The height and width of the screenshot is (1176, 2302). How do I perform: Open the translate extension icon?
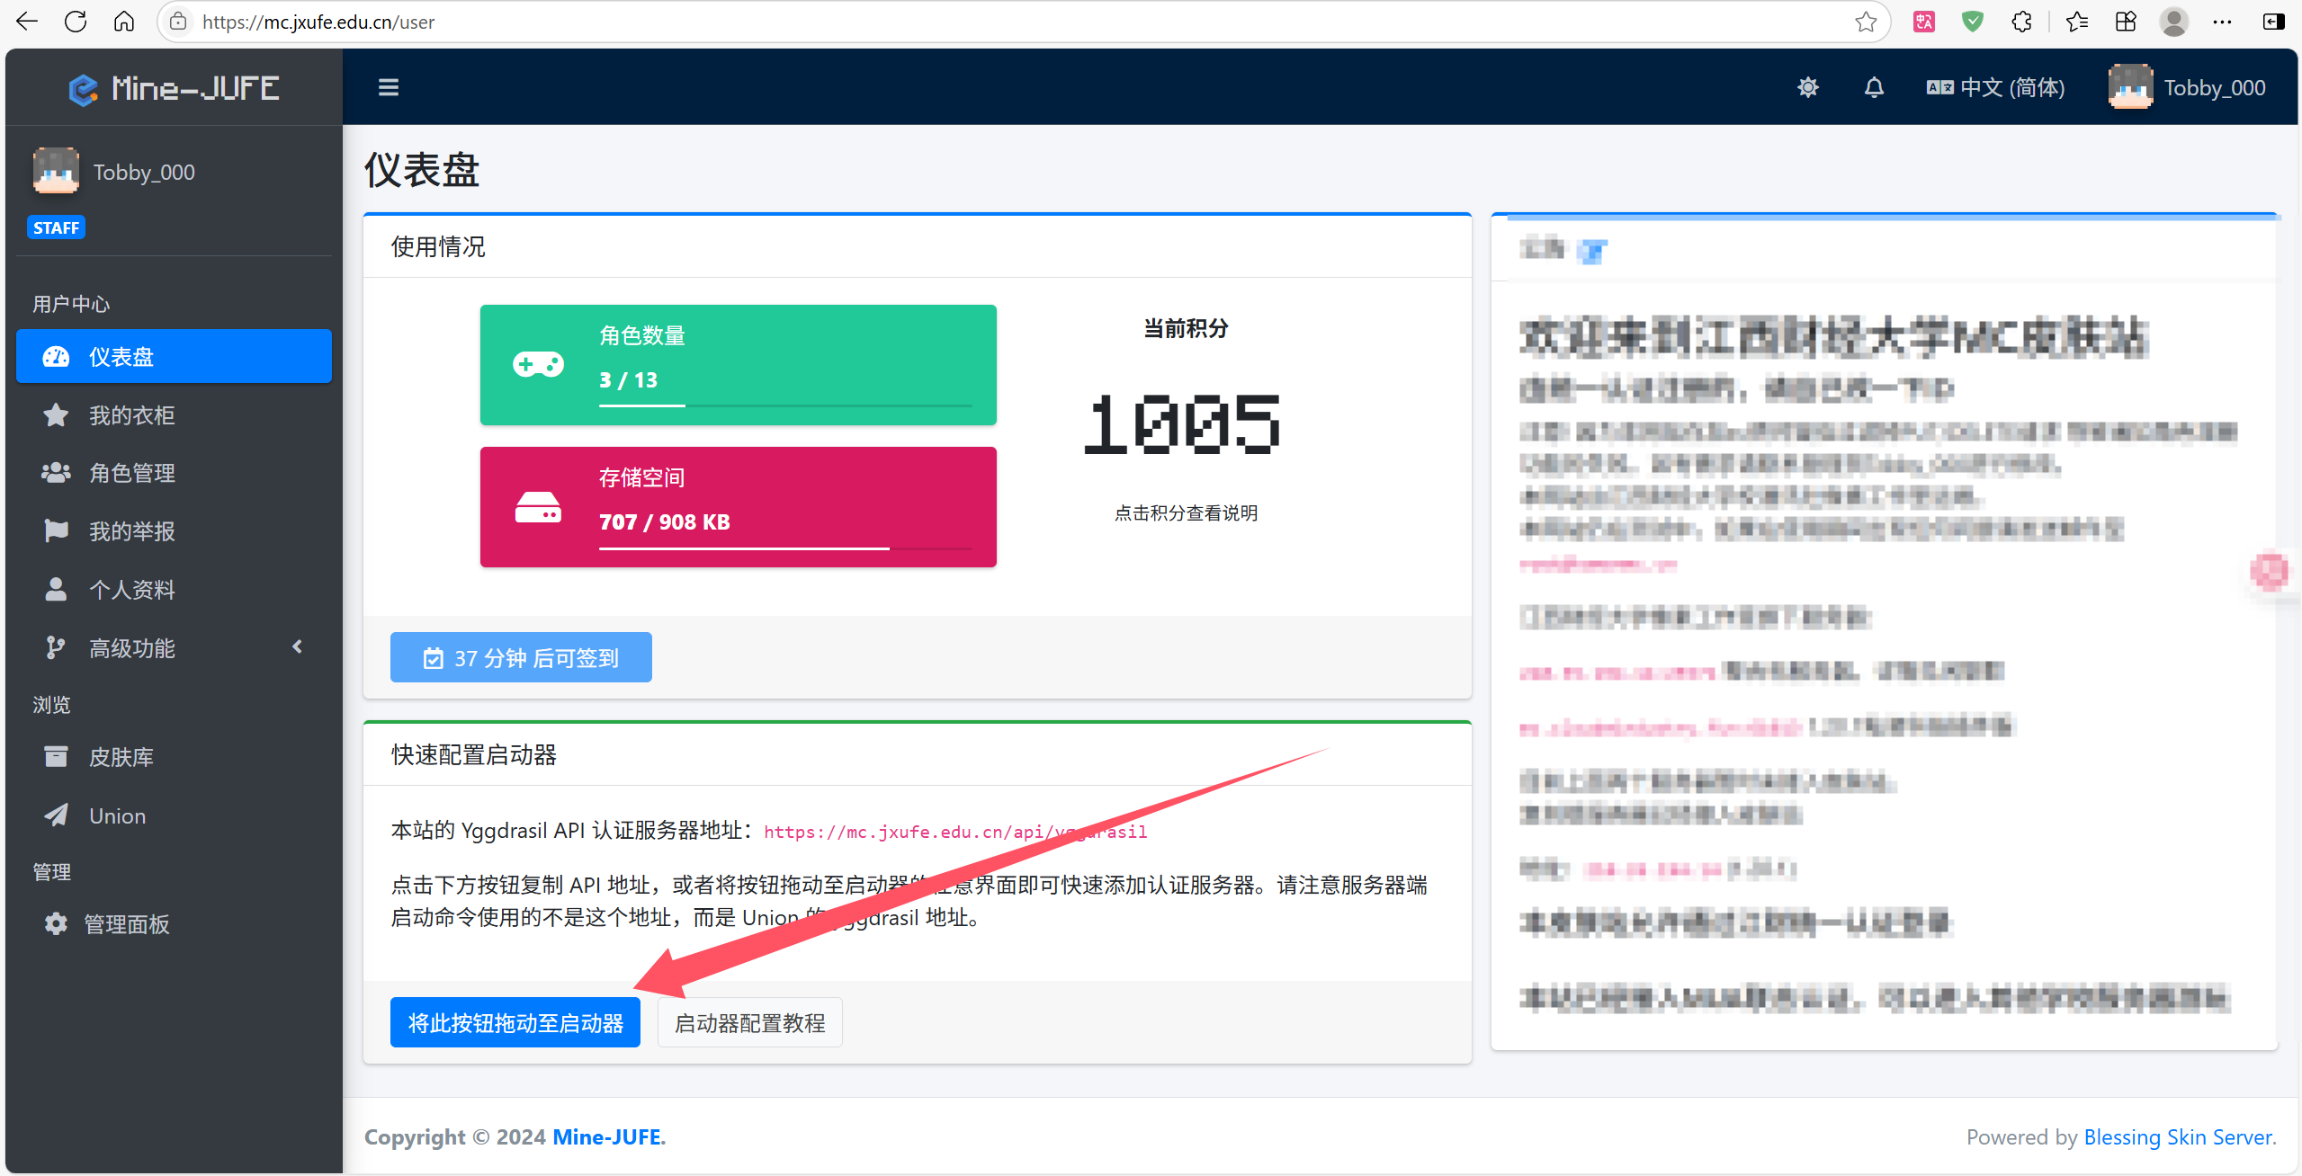pyautogui.click(x=1924, y=22)
